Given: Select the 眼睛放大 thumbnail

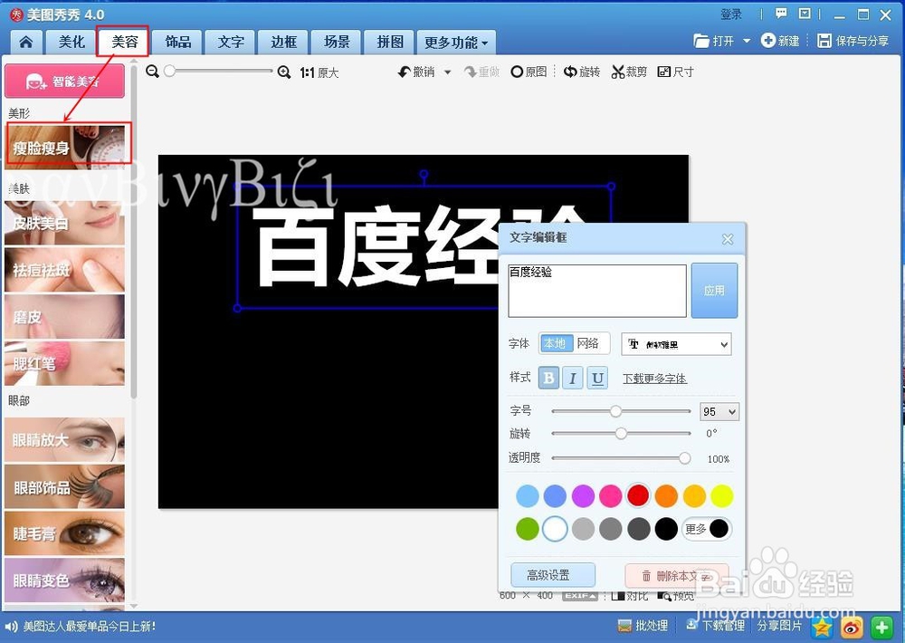Looking at the screenshot, I should pos(64,439).
